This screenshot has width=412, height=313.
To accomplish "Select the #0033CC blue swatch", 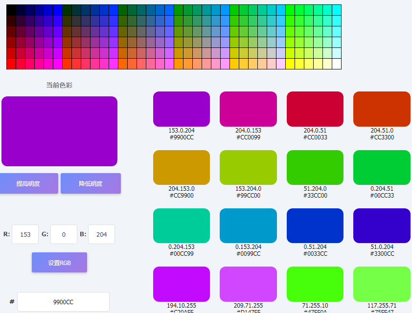I will [315, 225].
